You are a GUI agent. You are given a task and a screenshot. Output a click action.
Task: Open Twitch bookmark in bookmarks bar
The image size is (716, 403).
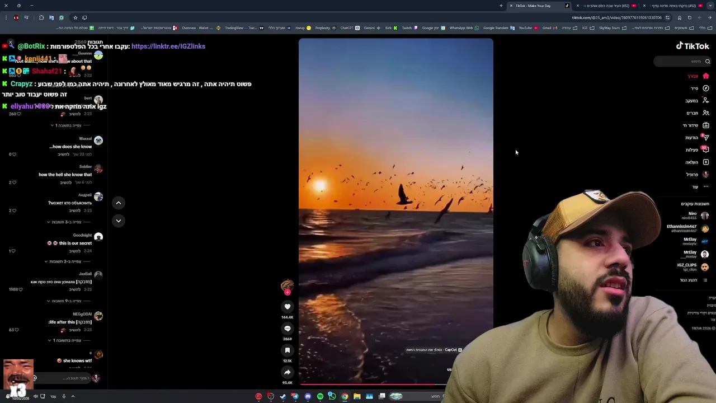409,28
